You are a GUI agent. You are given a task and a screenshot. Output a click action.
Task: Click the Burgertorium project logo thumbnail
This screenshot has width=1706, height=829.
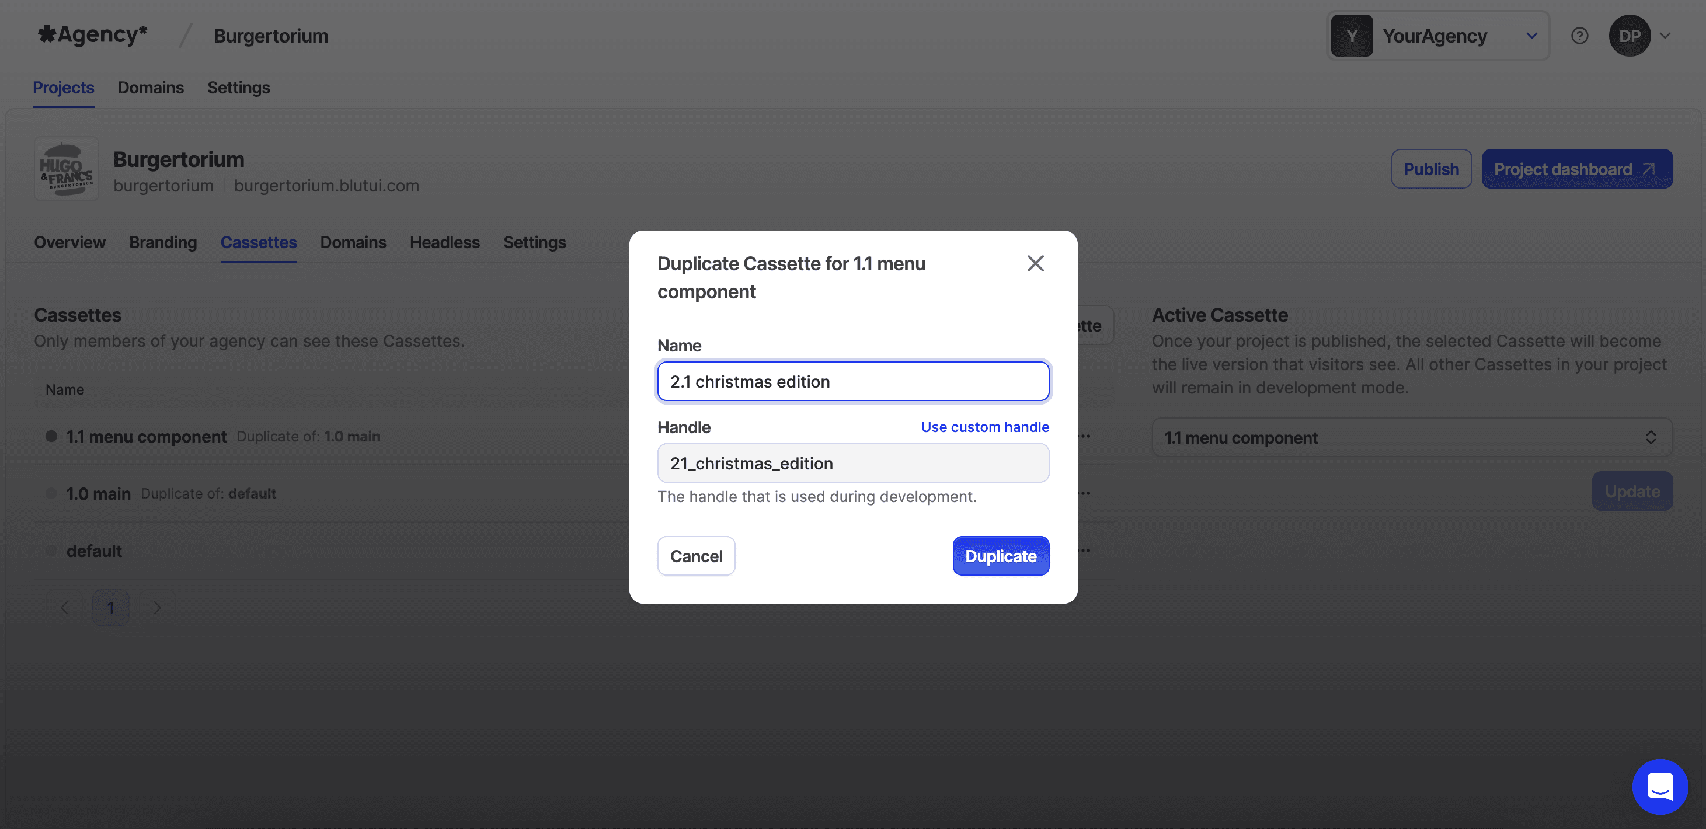[x=66, y=169]
